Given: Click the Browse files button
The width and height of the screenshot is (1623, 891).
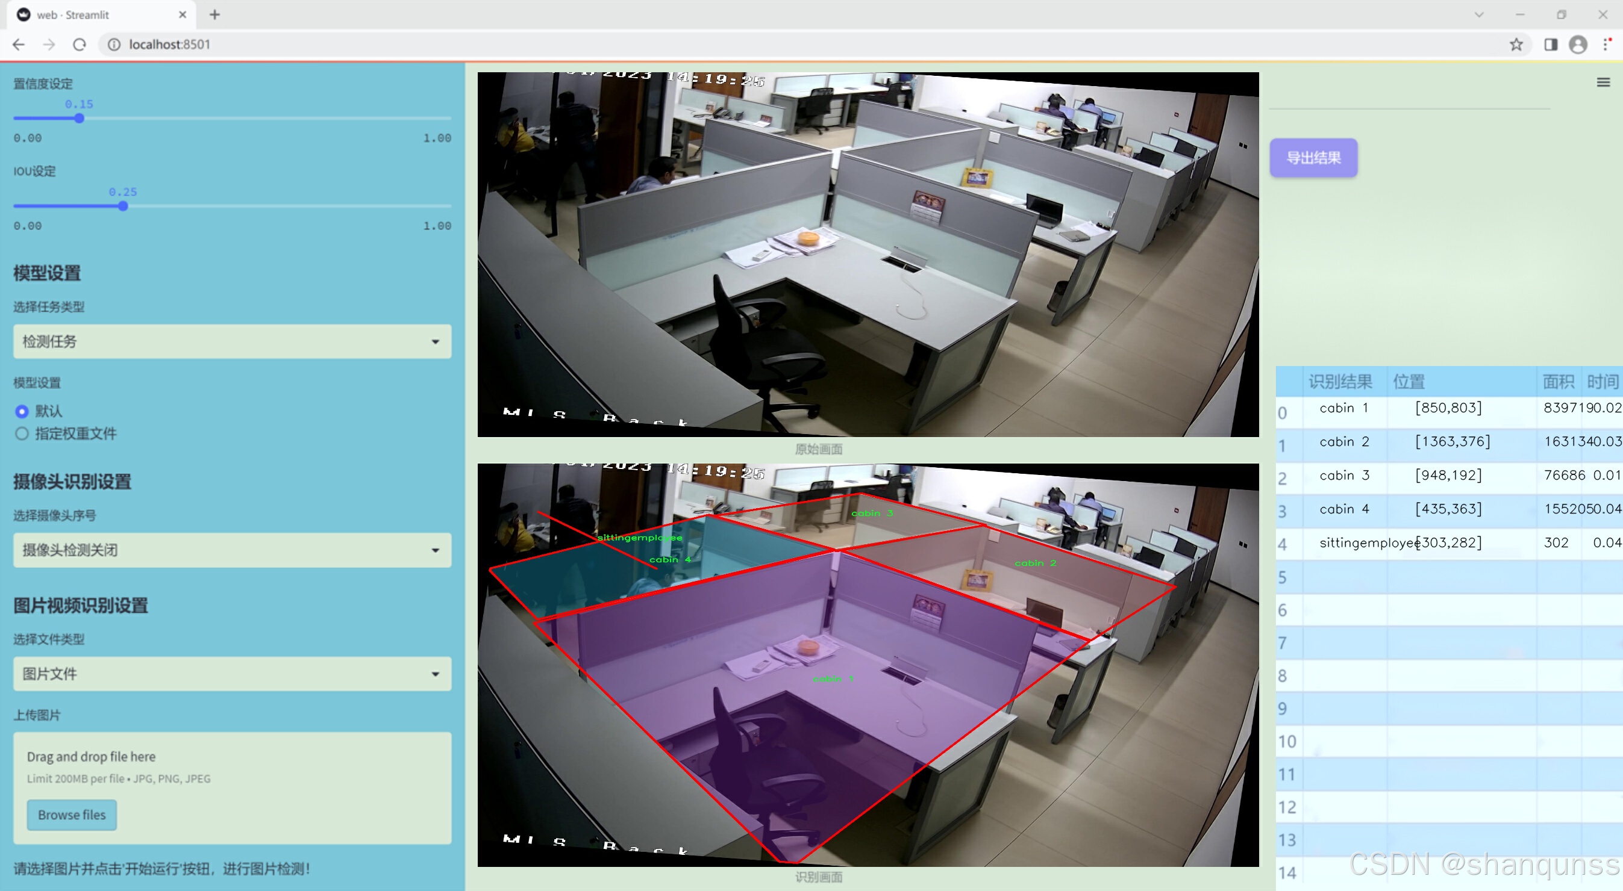Looking at the screenshot, I should (x=72, y=815).
